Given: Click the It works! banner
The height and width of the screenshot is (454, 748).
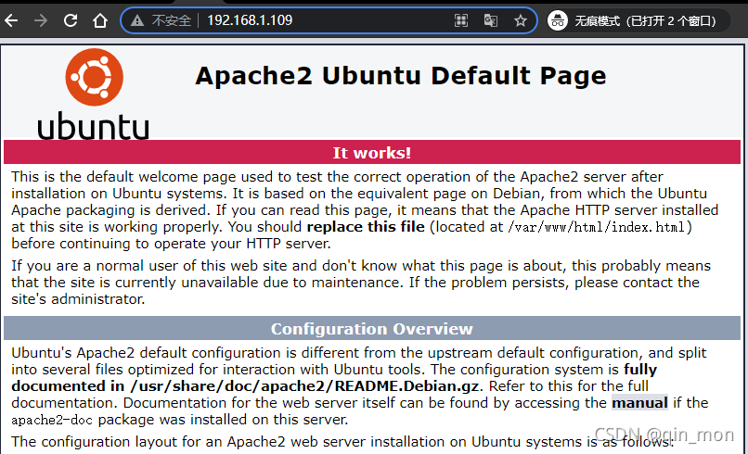Looking at the screenshot, I should (372, 153).
